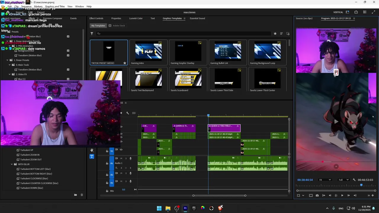This screenshot has width=379, height=213.
Task: Open the Graphics and Titles menu
Action: pyautogui.click(x=55, y=7)
